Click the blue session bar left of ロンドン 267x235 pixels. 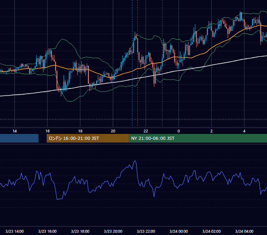19,138
